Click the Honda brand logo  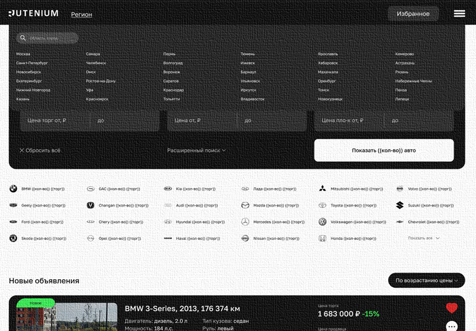coord(322,238)
